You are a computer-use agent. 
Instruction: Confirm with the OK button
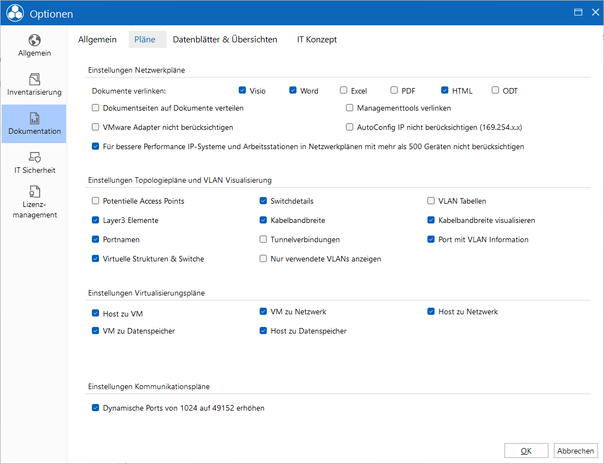pyautogui.click(x=526, y=450)
